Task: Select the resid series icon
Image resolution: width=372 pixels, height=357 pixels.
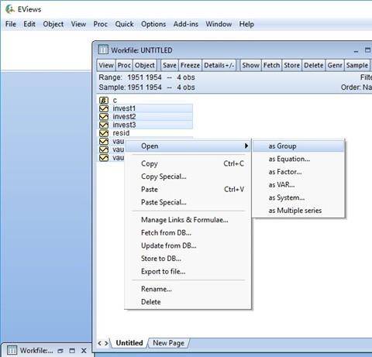Action: tap(104, 133)
